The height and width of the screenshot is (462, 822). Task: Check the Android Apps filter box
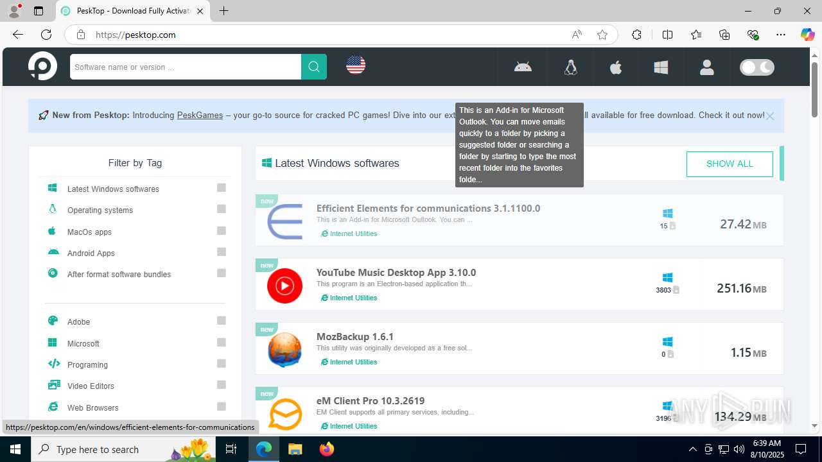tap(222, 252)
